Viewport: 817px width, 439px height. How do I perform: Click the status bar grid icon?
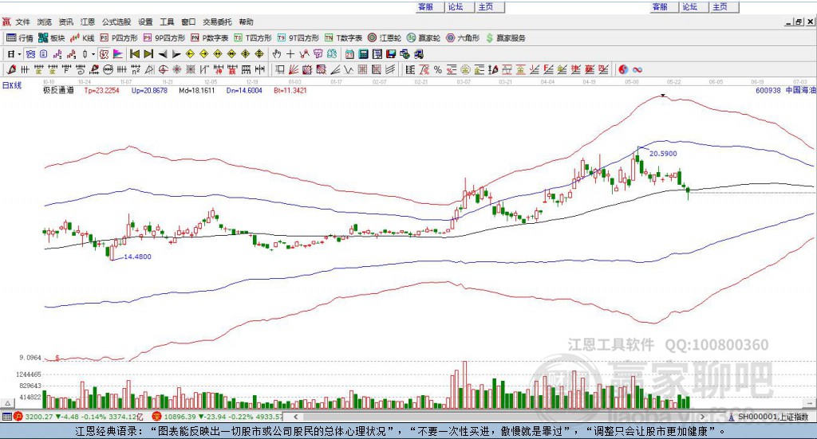(x=6, y=417)
